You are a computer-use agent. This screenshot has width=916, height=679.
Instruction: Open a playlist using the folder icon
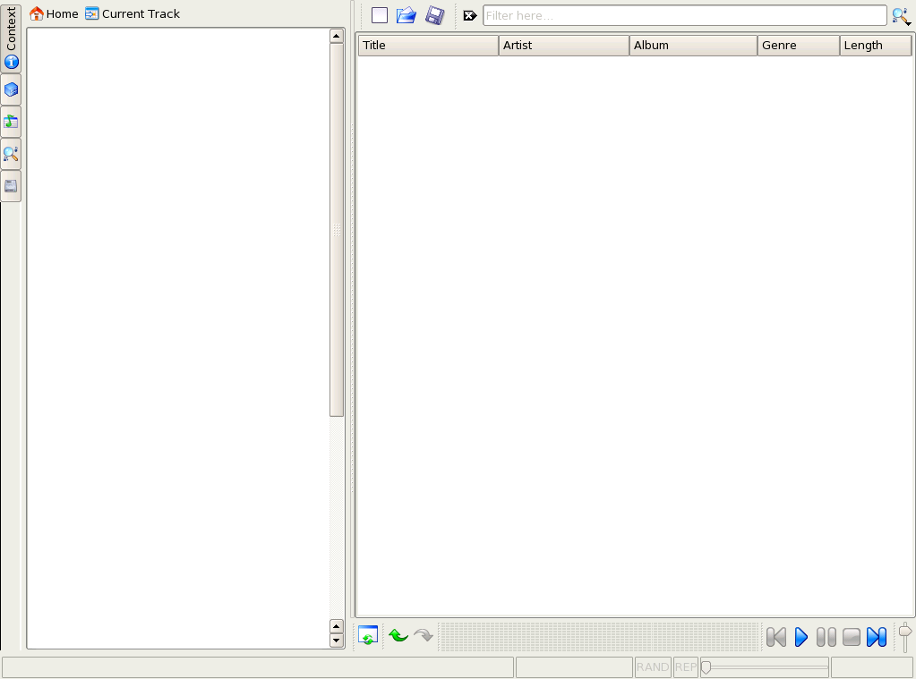407,15
